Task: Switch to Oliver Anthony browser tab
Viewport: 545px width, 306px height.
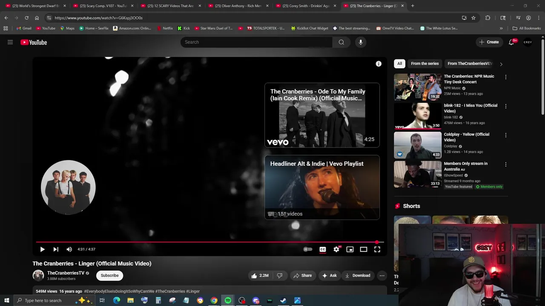Action: pos(238,6)
